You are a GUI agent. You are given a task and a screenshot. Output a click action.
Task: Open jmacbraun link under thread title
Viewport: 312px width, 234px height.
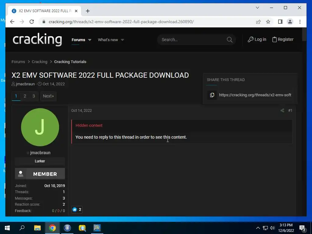click(x=25, y=84)
